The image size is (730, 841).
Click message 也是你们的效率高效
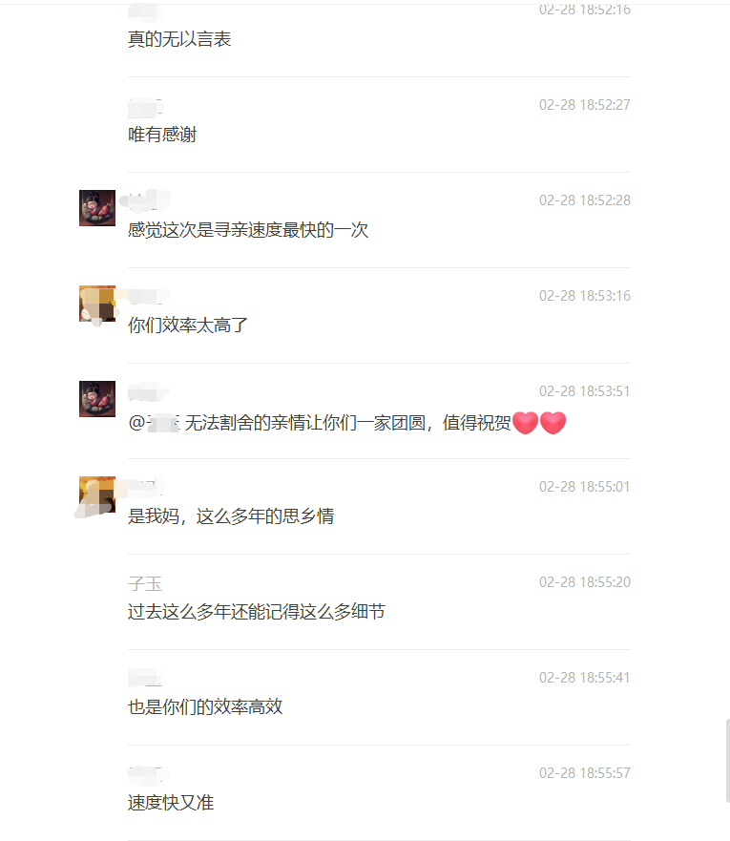coord(205,707)
